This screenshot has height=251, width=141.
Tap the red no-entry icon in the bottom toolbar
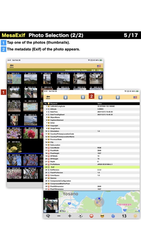click(91, 216)
